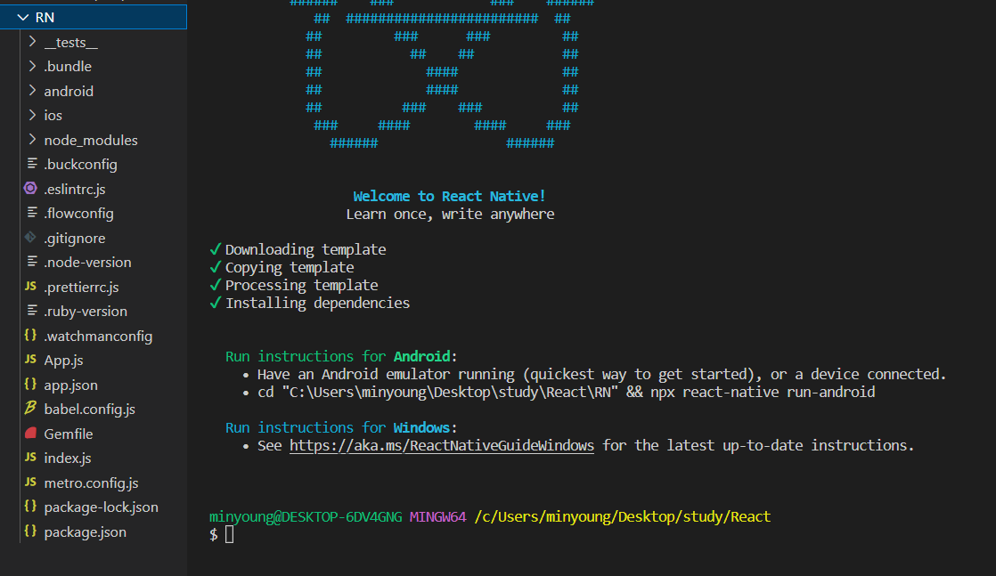
Task: Click the 'Installing dependencies' terminal line
Action: pyautogui.click(x=318, y=303)
